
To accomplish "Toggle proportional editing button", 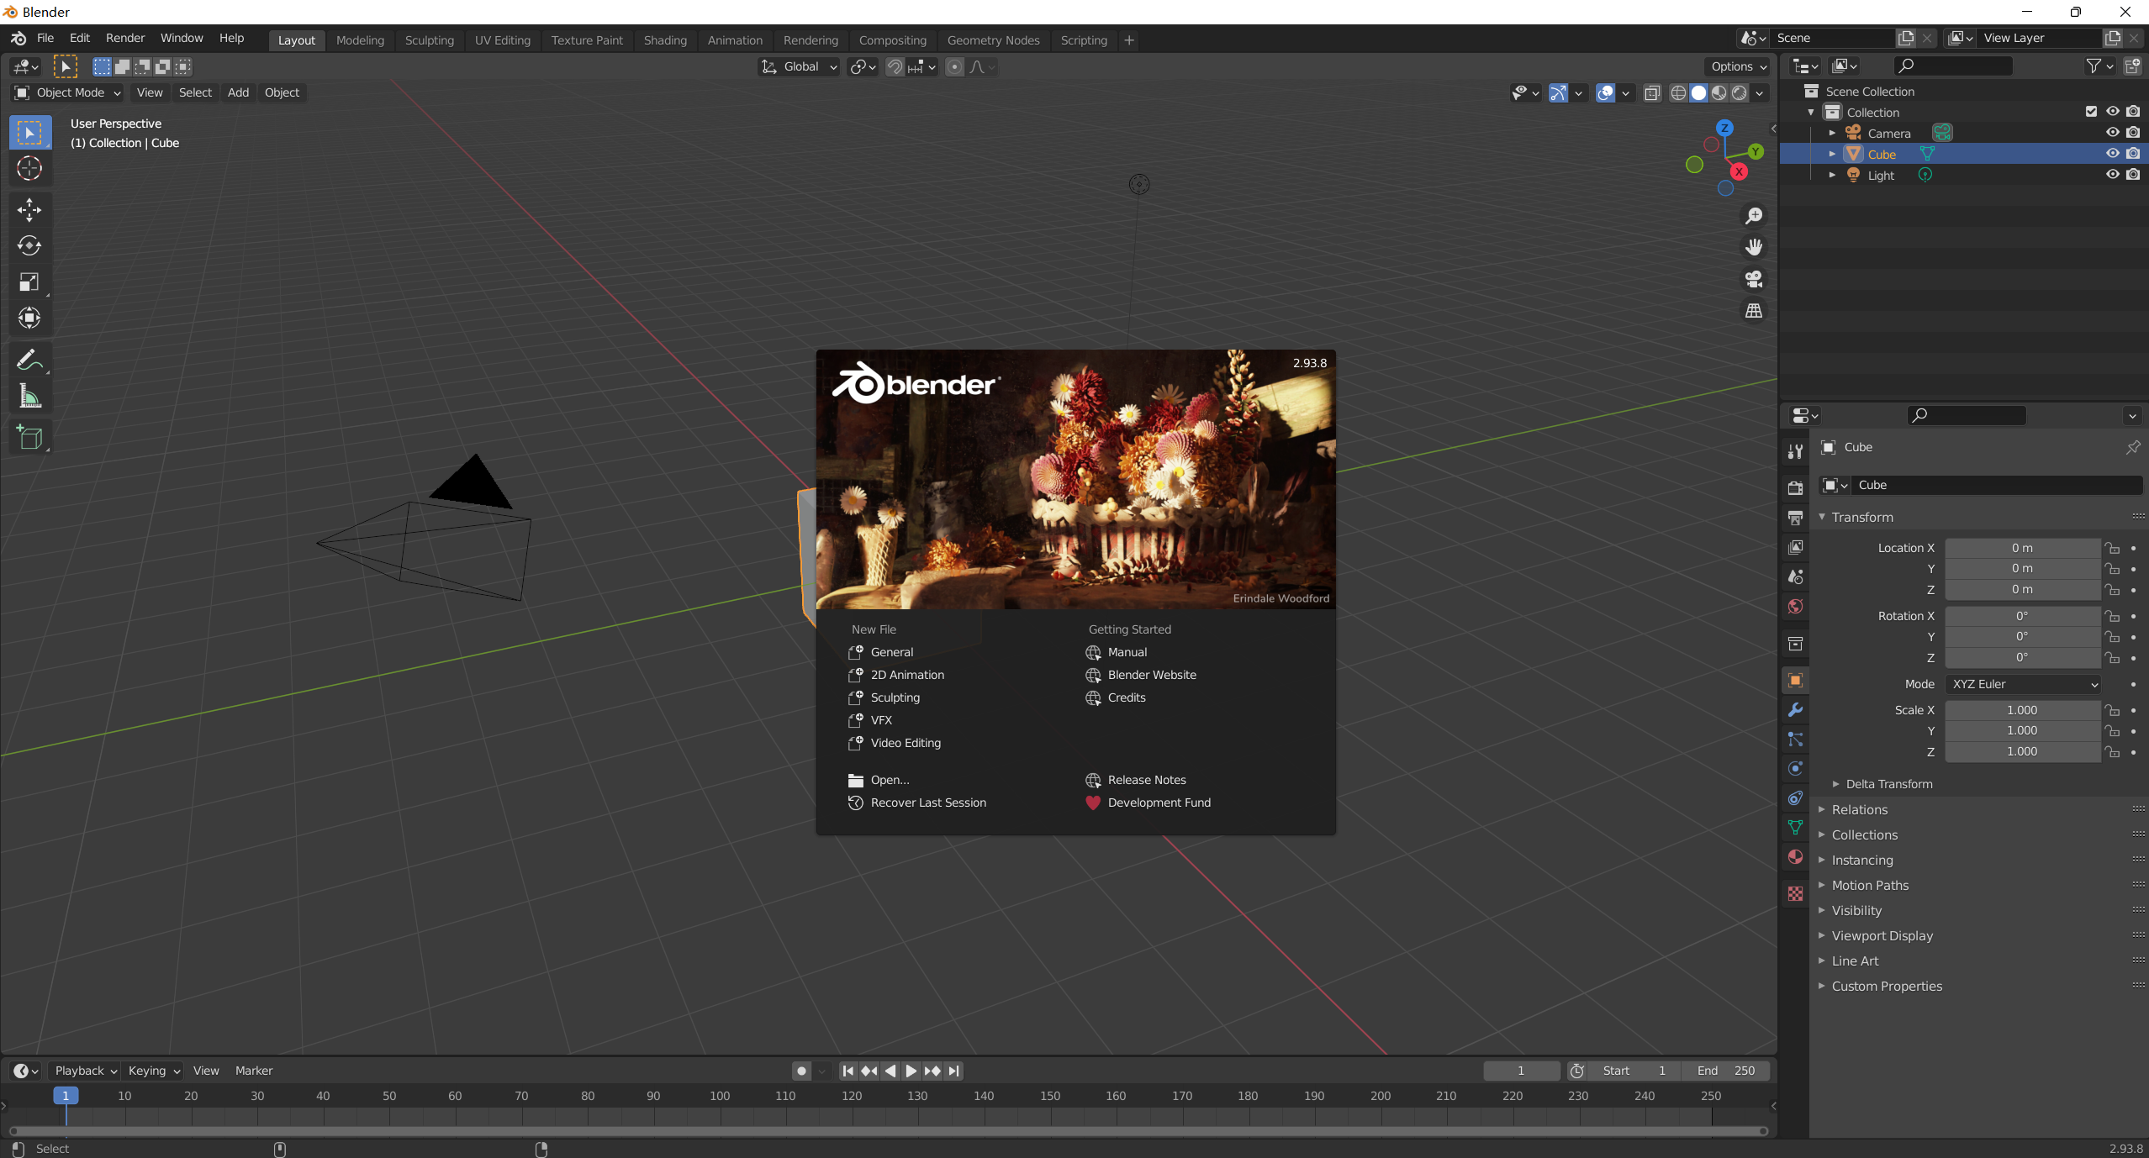I will (x=954, y=67).
